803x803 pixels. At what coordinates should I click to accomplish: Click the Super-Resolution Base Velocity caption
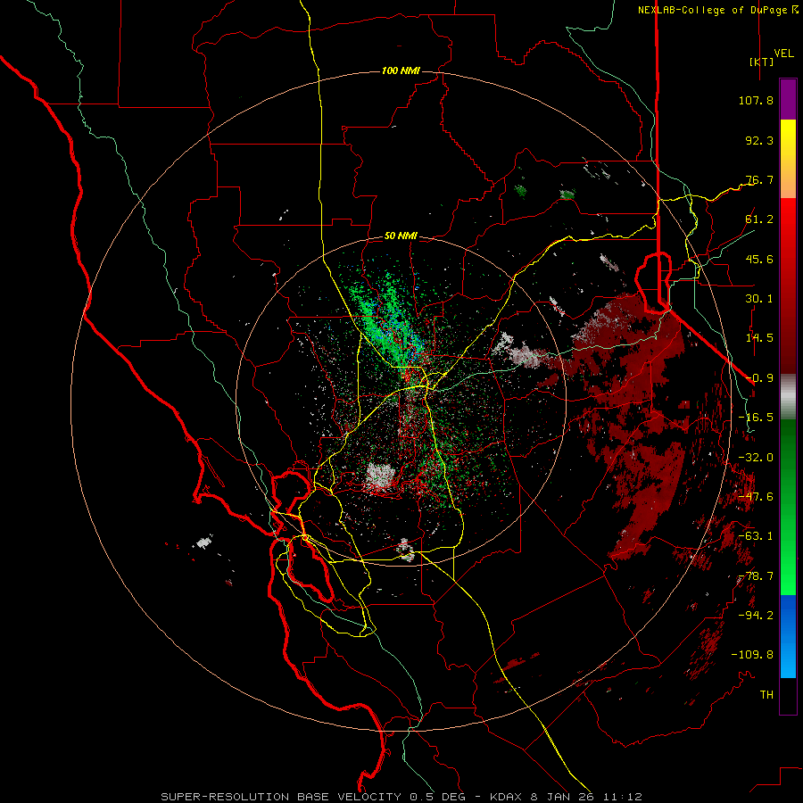tap(401, 797)
